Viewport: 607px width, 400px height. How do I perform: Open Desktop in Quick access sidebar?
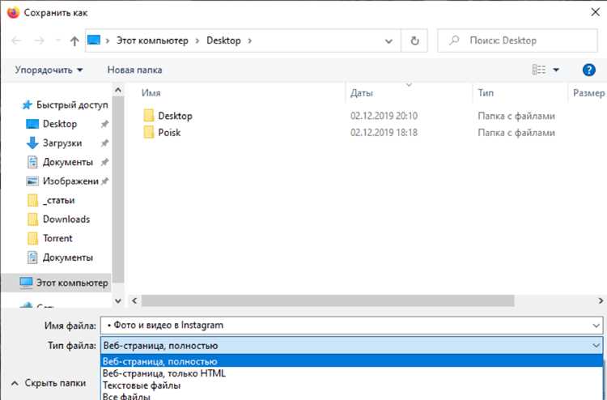(x=60, y=124)
